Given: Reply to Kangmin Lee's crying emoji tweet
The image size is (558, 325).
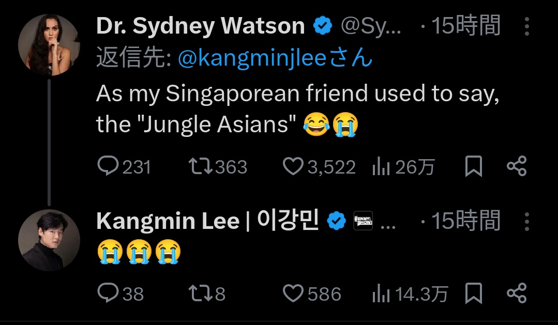Looking at the screenshot, I should (x=108, y=293).
